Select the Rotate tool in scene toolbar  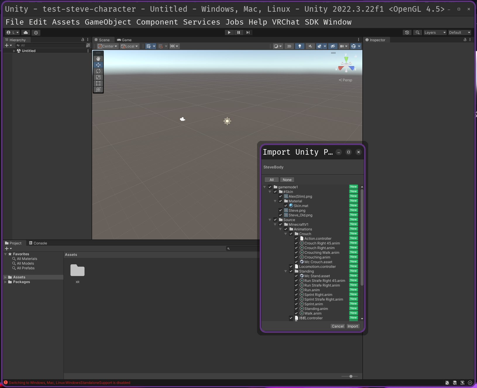pos(98,71)
